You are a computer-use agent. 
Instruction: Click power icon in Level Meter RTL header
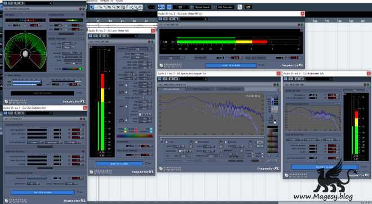tap(161, 19)
